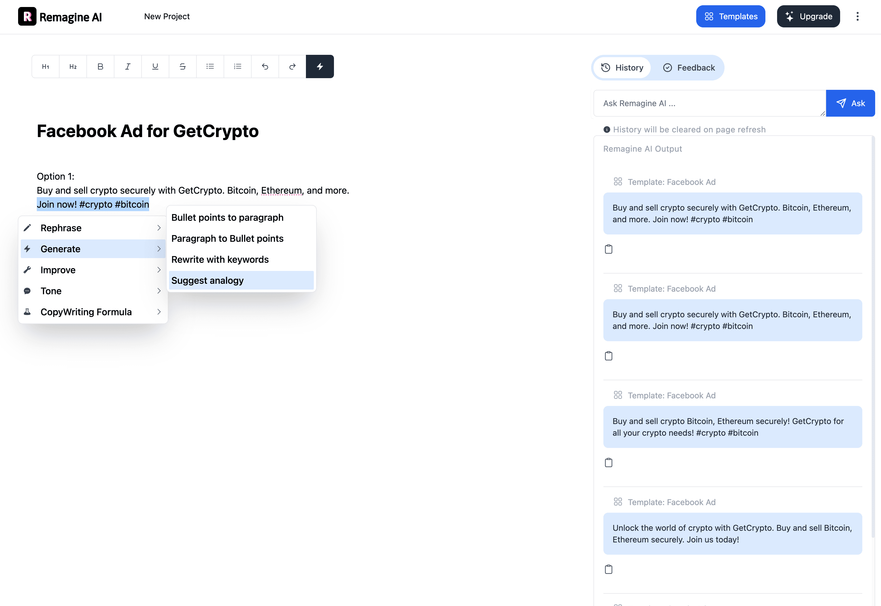Switch to the History tab
The image size is (881, 606).
[622, 68]
